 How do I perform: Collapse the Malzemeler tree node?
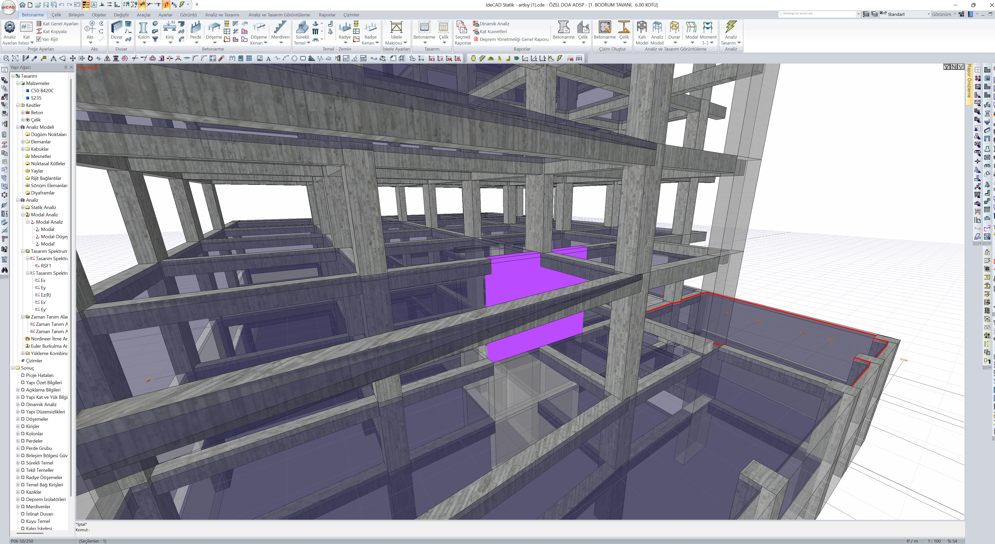(x=18, y=83)
